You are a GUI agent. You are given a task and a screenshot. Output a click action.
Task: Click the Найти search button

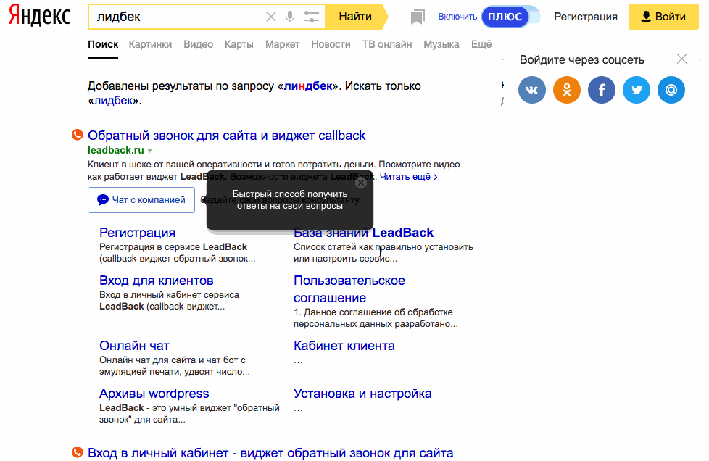click(x=355, y=17)
